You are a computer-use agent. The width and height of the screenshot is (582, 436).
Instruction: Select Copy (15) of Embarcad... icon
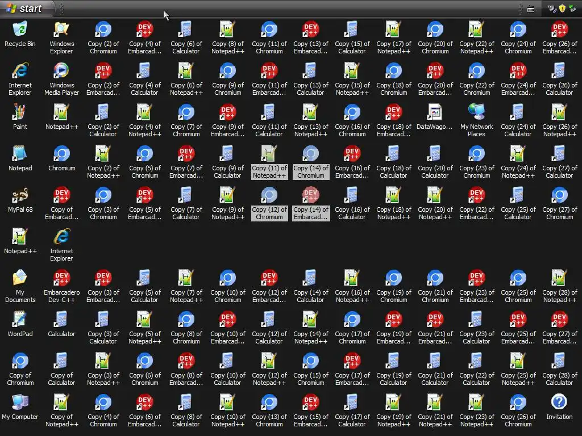[x=311, y=411]
